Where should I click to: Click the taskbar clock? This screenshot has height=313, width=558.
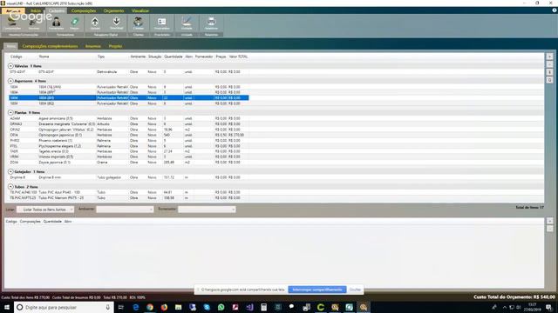pos(533,307)
